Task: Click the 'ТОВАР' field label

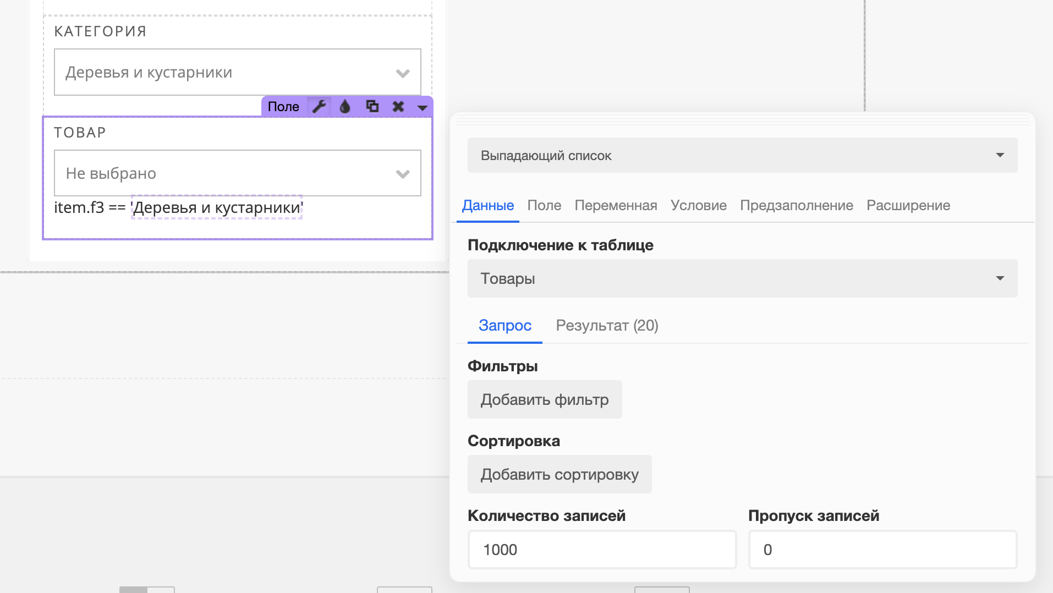Action: (x=80, y=133)
